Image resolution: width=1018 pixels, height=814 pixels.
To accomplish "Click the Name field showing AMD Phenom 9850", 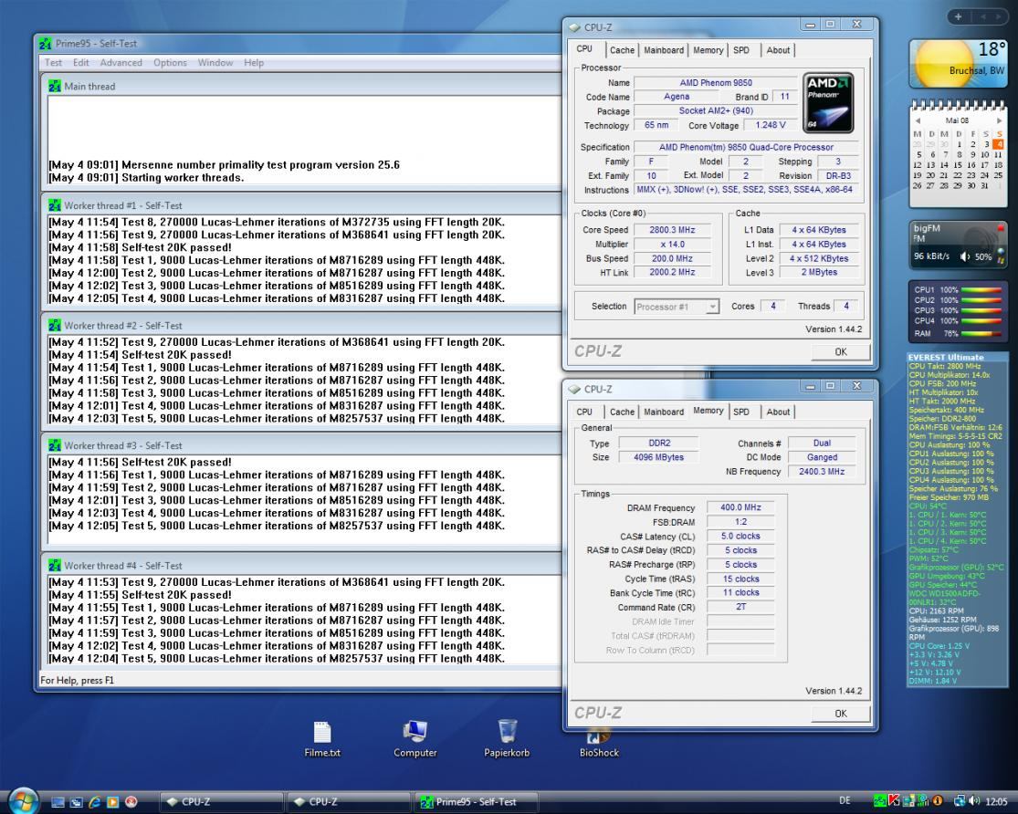I will (x=716, y=82).
